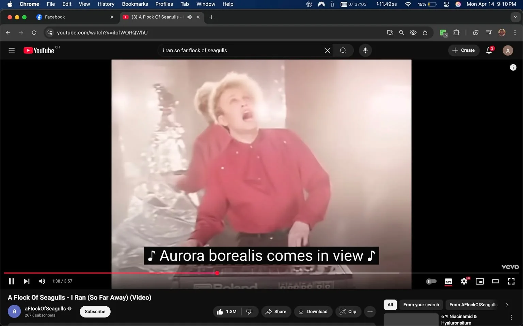The height and width of the screenshot is (326, 523).
Task: Open the hamburger menu beside the YouTube logo
Action: click(12, 50)
